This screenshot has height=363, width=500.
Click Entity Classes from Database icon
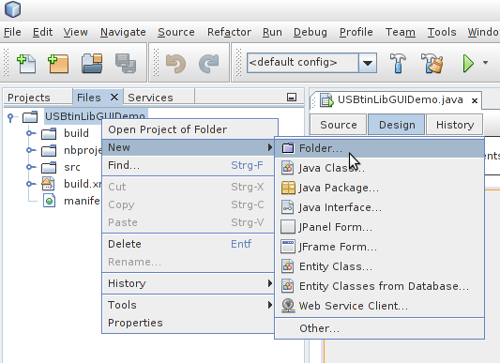(288, 286)
